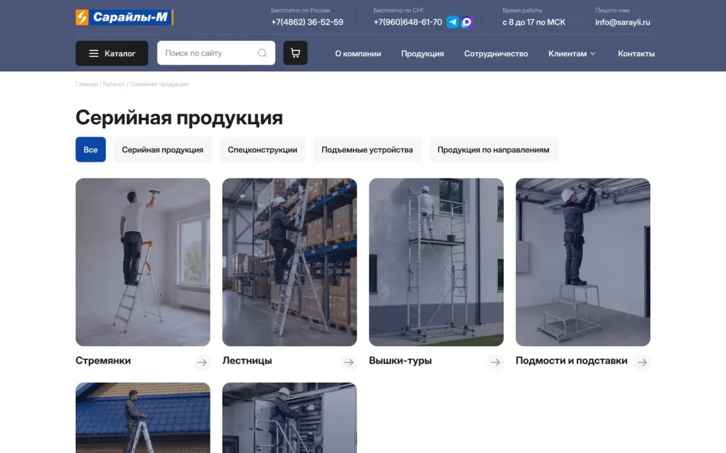Open the Telegram messenger icon
726x453 pixels.
point(452,22)
